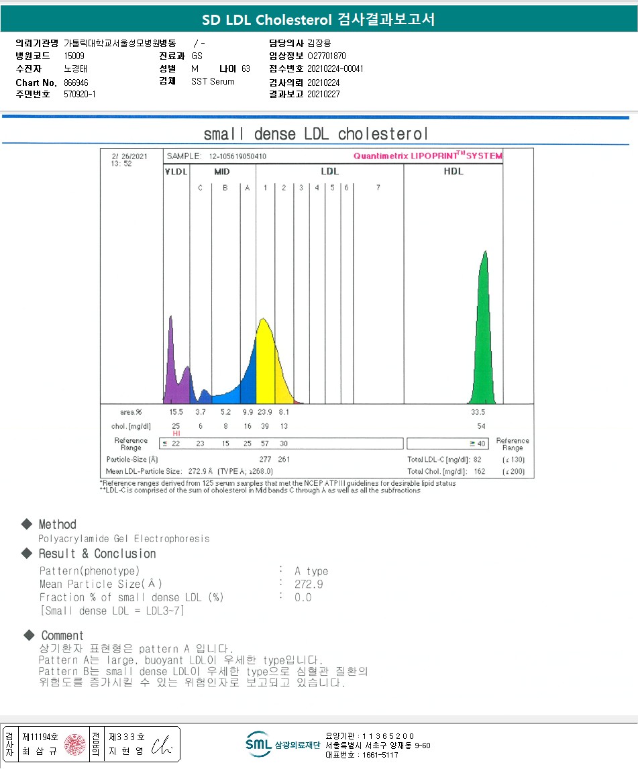Click Mean LDL-Particle Size line in chart
The width and height of the screenshot is (638, 769).
point(189,471)
